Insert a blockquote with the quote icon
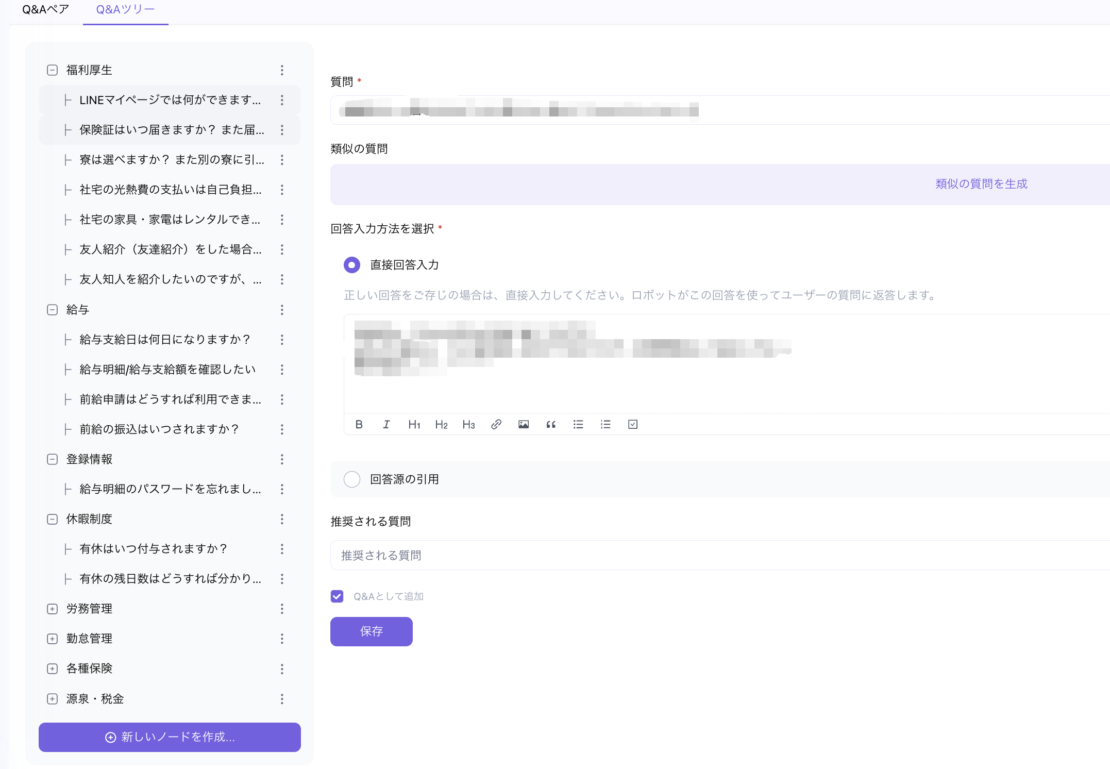Image resolution: width=1110 pixels, height=769 pixels. [x=550, y=424]
